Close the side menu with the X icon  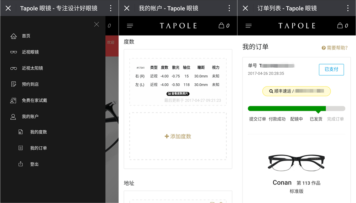click(x=96, y=24)
